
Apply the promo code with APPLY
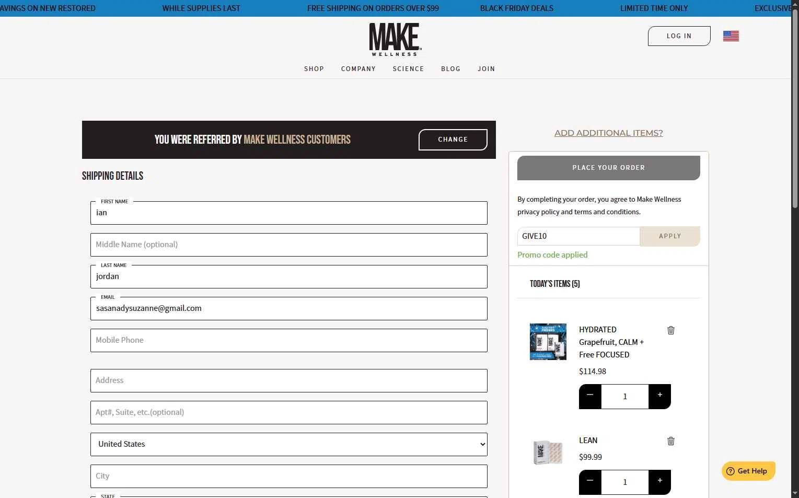click(670, 236)
